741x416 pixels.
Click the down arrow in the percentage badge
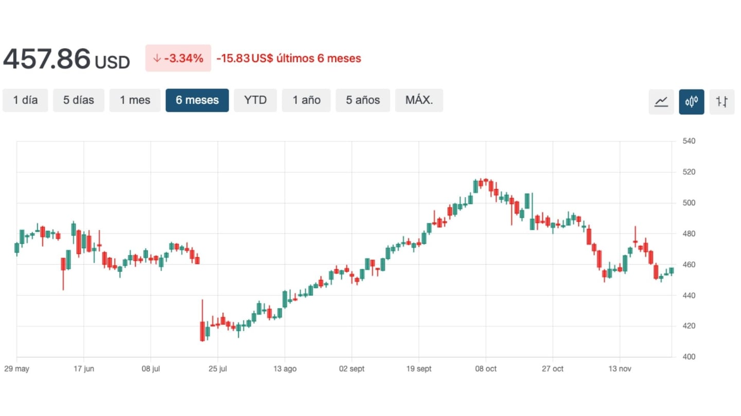pyautogui.click(x=157, y=58)
